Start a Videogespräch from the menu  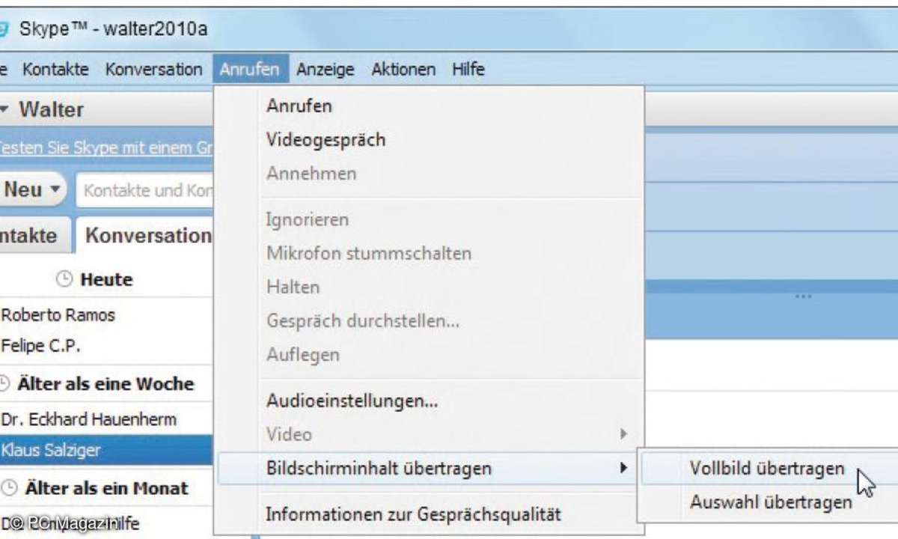click(429, 139)
